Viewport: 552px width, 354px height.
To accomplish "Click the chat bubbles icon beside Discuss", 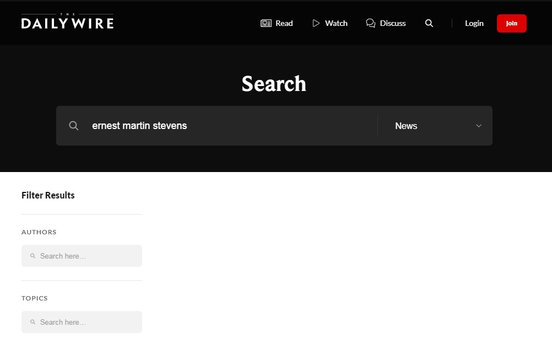I will pyautogui.click(x=370, y=23).
